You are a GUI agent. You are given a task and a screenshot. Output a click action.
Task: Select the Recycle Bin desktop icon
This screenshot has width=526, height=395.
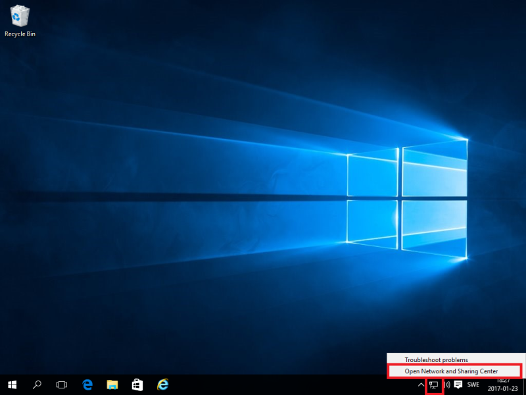(20, 16)
